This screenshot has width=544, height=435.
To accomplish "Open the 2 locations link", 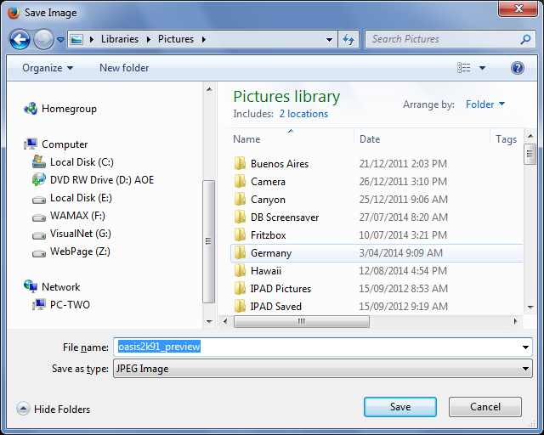I will pyautogui.click(x=303, y=114).
